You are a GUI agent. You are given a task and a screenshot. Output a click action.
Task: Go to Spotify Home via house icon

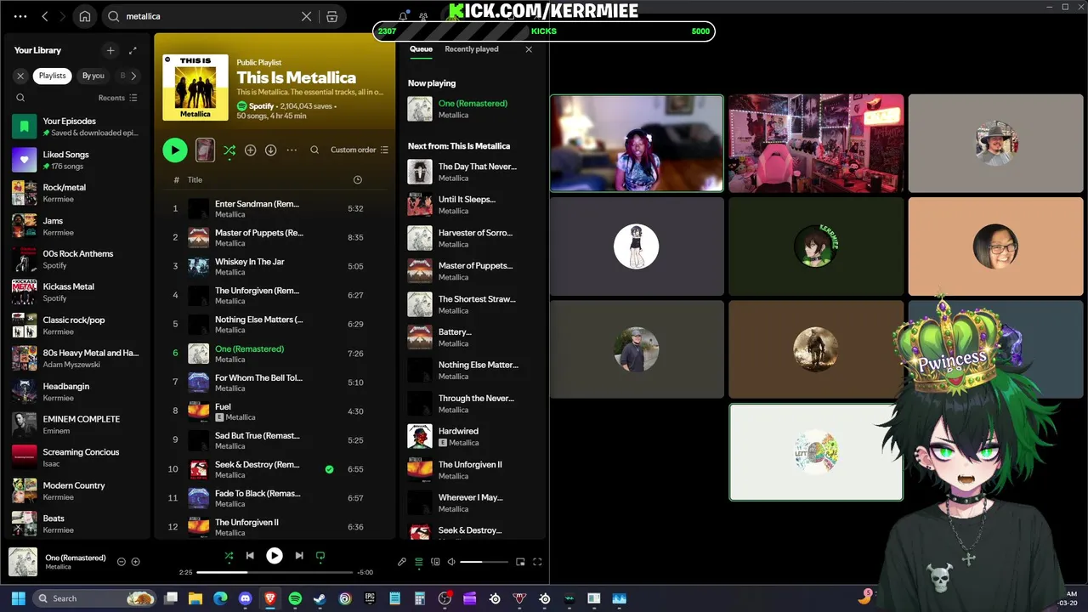(84, 16)
